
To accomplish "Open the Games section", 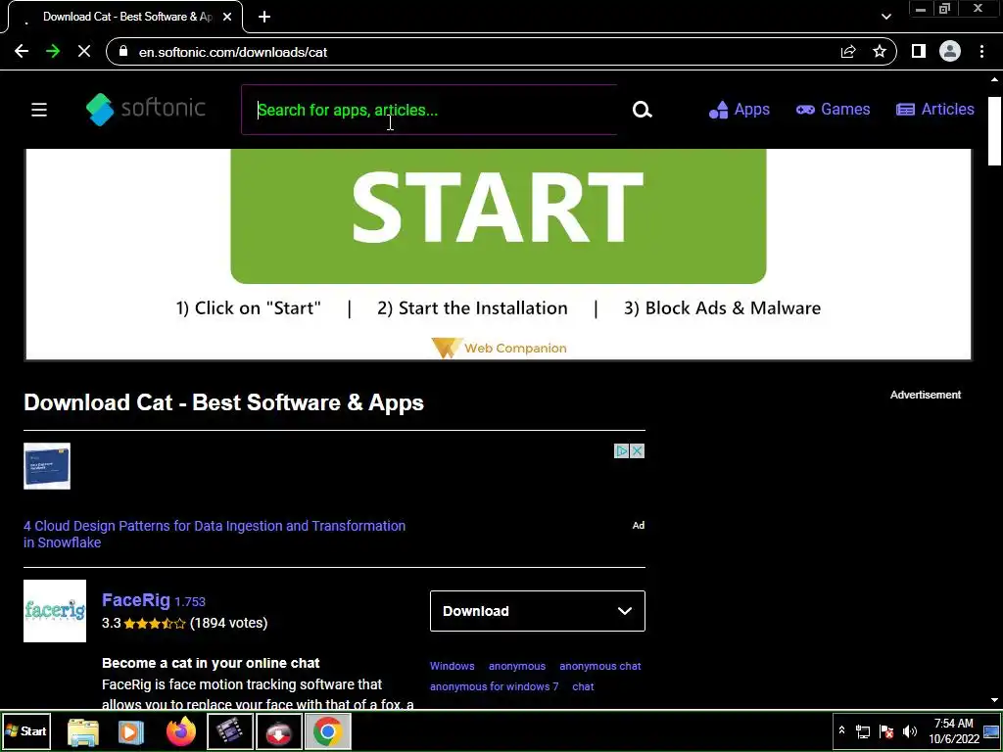I will 833,110.
